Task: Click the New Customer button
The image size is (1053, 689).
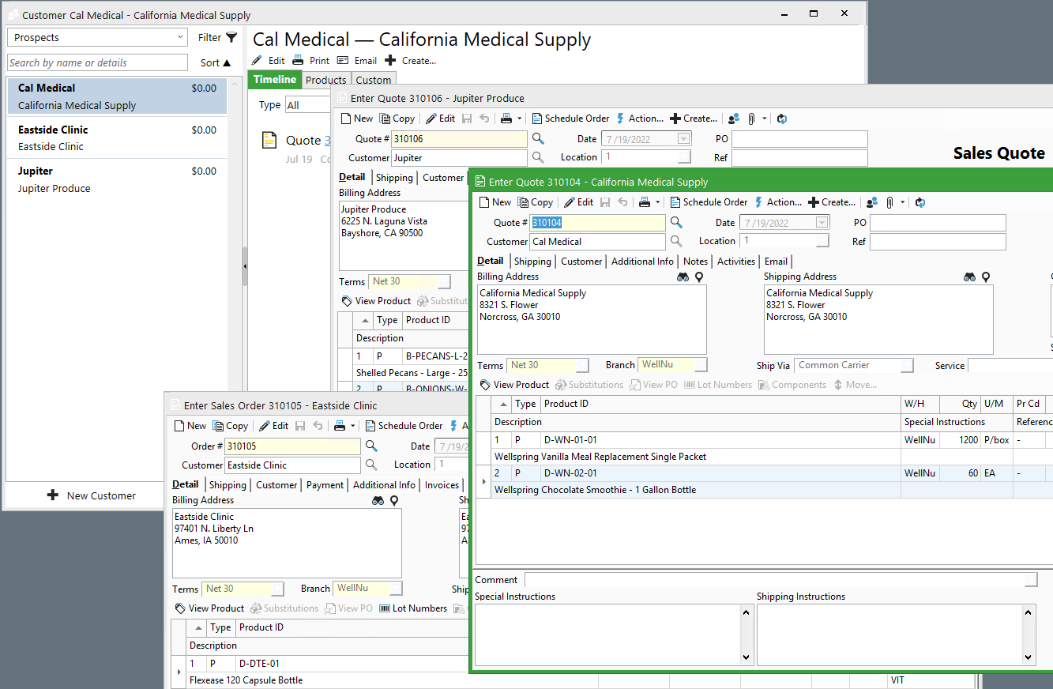Action: 92,495
